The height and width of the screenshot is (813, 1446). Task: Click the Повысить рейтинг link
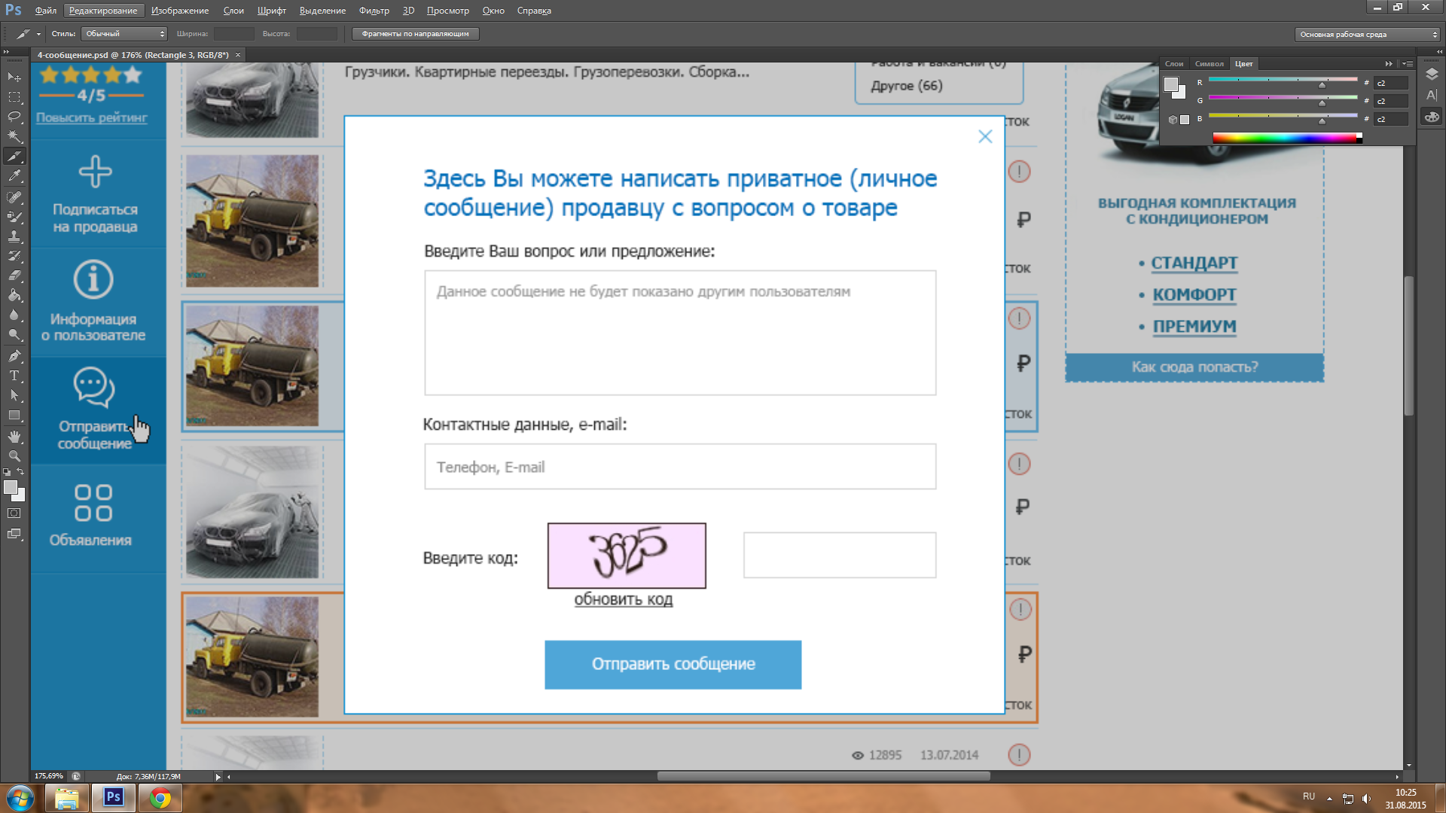pos(91,117)
